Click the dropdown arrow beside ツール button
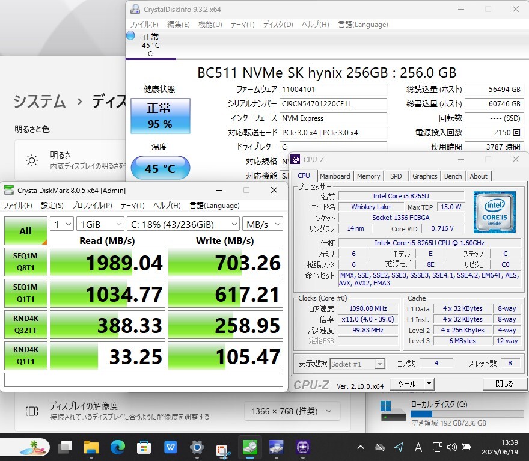The width and height of the screenshot is (529, 461). [x=429, y=384]
